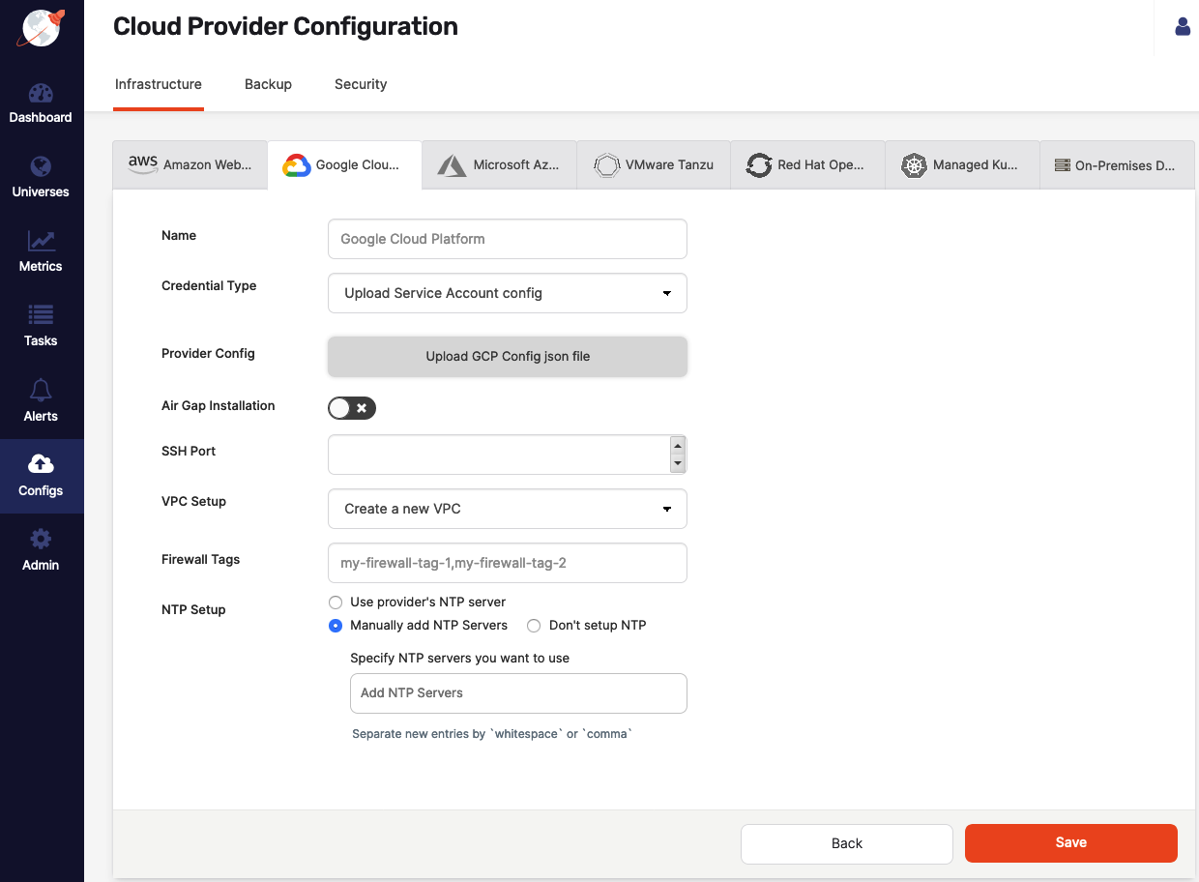The height and width of the screenshot is (882, 1199).
Task: Open the Metrics chart icon
Action: [x=41, y=241]
